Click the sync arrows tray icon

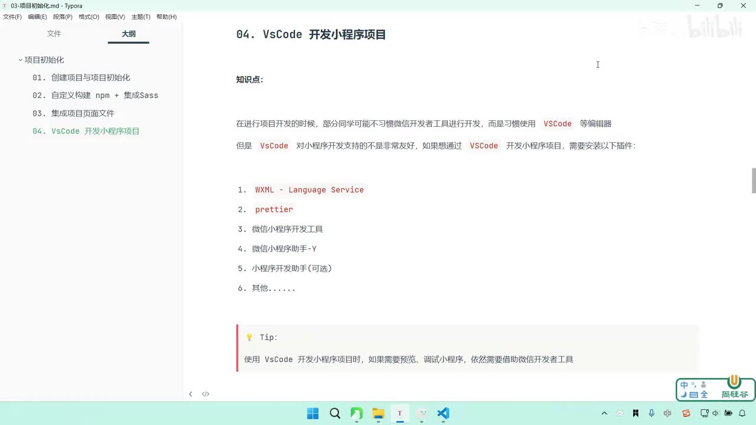(620, 413)
